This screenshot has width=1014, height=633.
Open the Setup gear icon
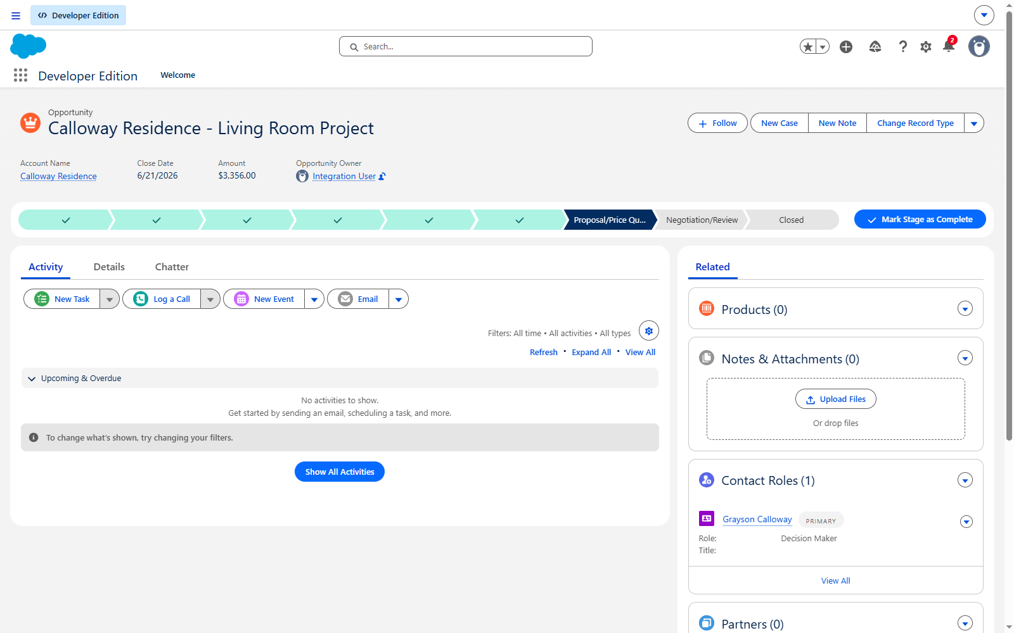[x=926, y=47]
